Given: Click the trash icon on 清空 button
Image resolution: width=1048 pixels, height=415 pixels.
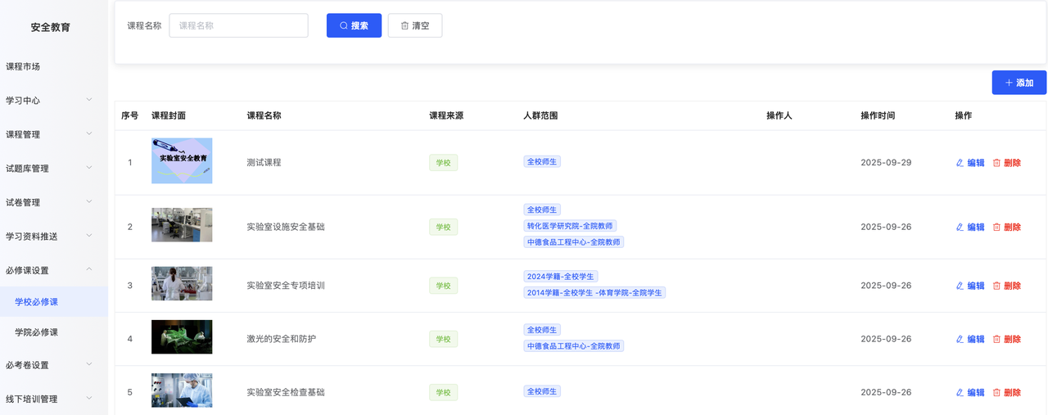Looking at the screenshot, I should [404, 25].
